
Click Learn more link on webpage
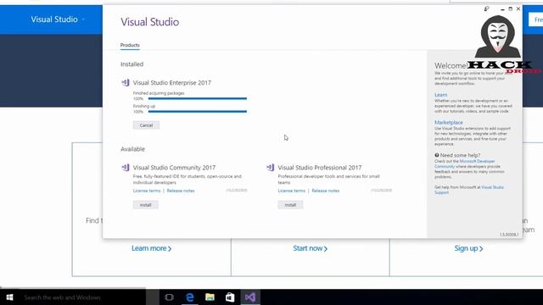click(x=151, y=248)
